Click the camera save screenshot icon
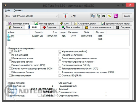138x104 pixels. pos(104,16)
